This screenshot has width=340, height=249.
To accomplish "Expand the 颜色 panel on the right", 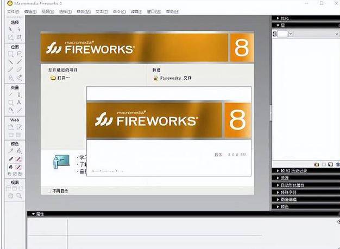I will click(284, 207).
